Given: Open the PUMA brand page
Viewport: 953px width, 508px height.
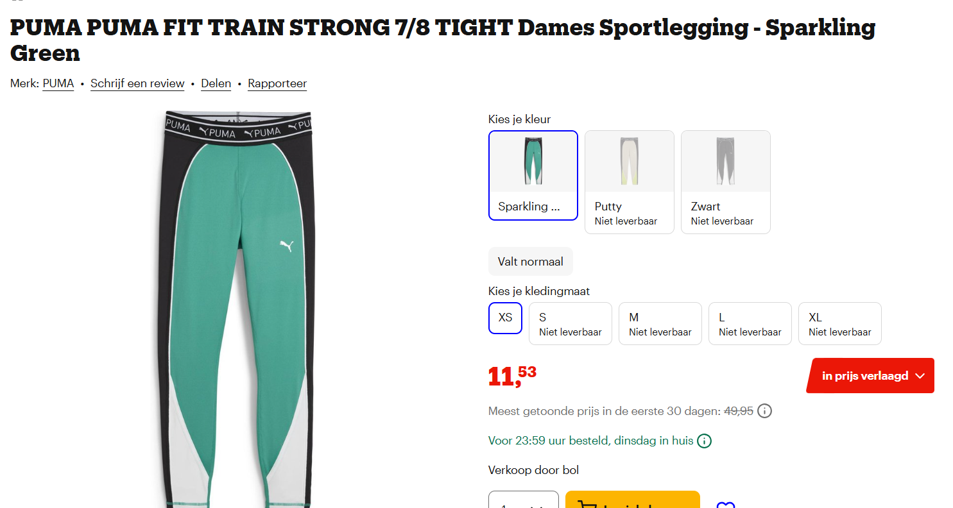Looking at the screenshot, I should click(x=58, y=83).
